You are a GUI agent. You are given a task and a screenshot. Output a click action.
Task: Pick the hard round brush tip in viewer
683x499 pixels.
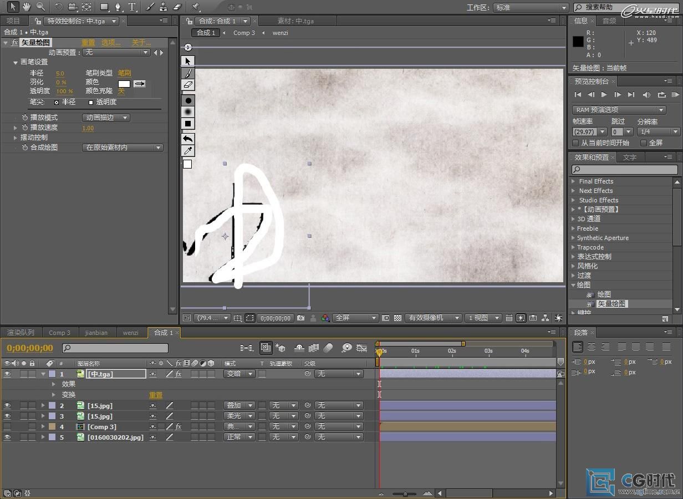click(188, 100)
